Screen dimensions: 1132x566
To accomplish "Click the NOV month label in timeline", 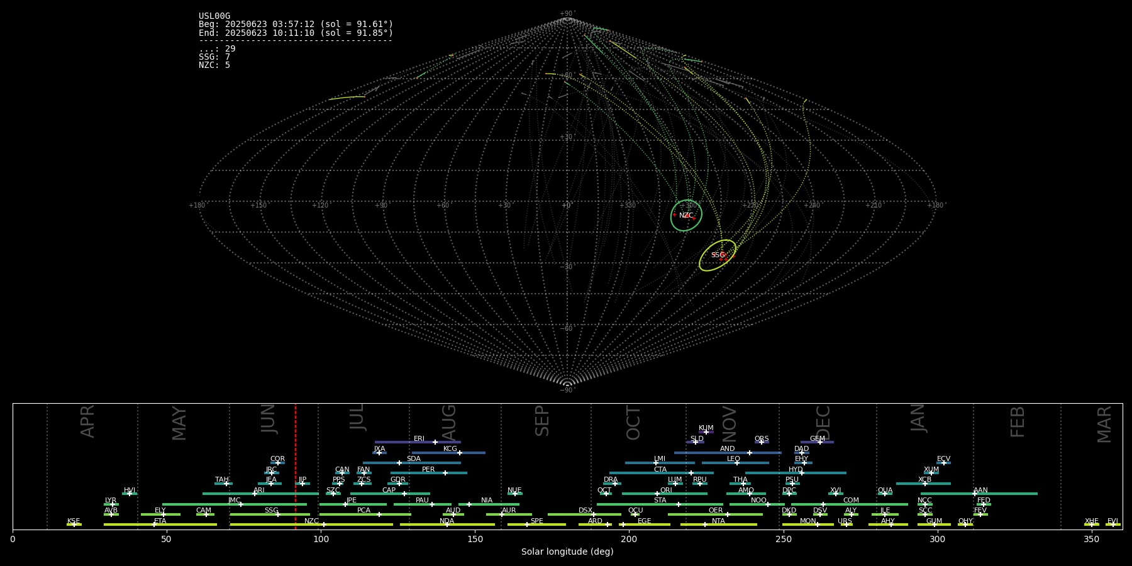I will point(729,424).
